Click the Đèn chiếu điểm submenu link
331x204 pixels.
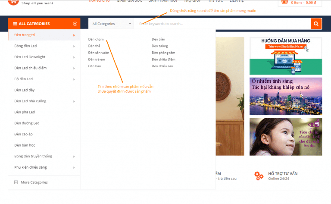tap(163, 59)
